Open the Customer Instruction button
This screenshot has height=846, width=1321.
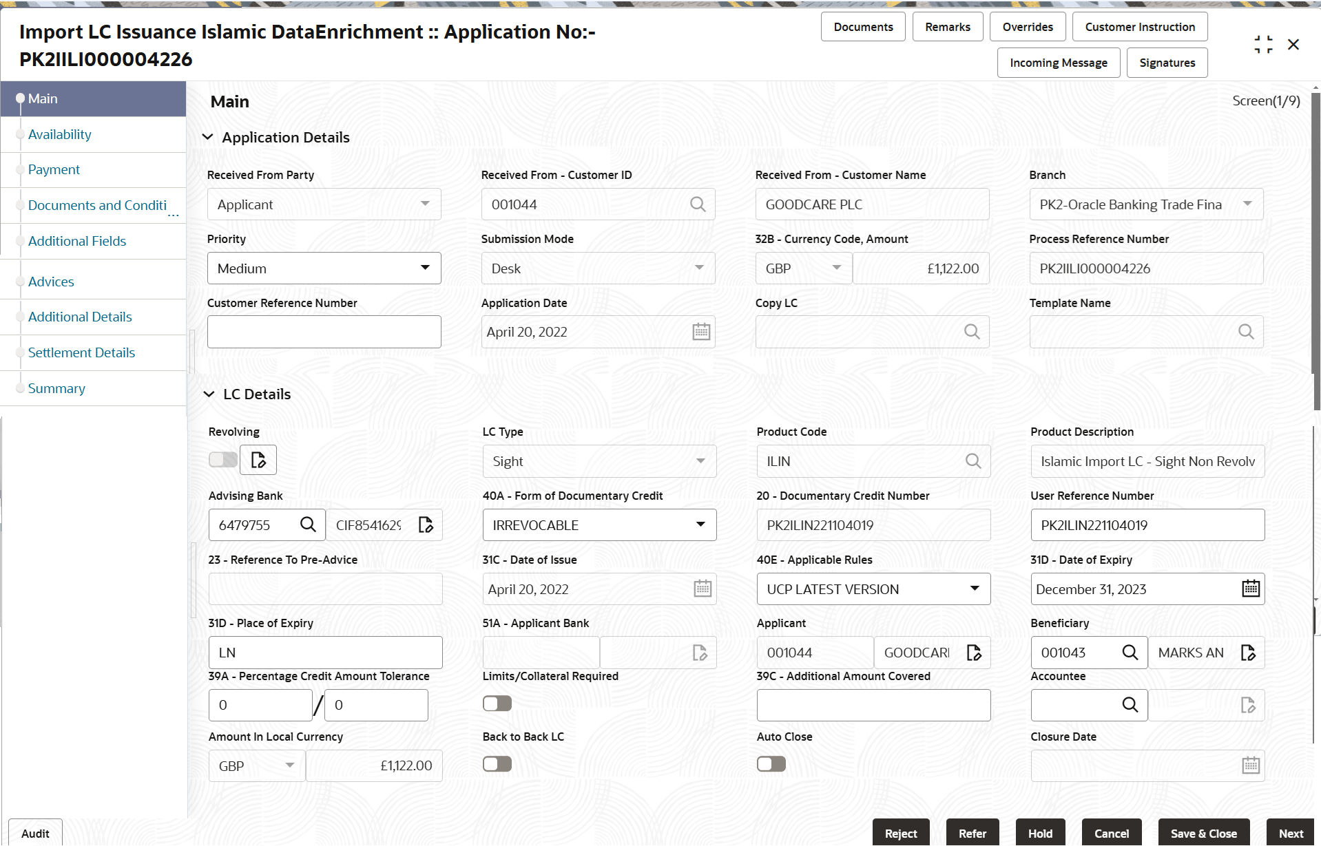pyautogui.click(x=1140, y=27)
